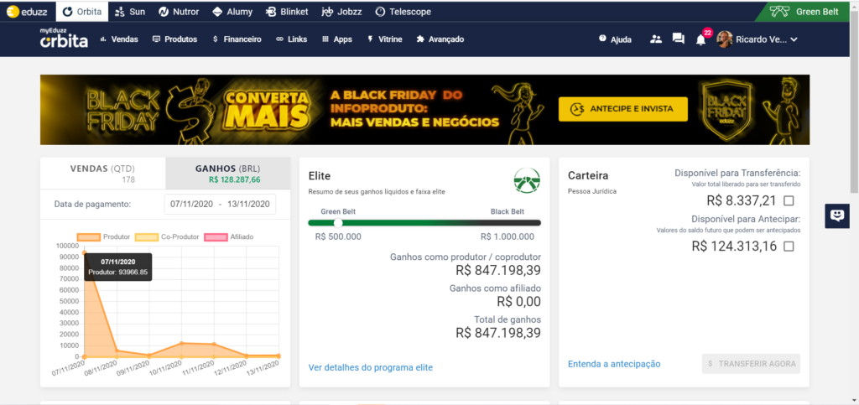The width and height of the screenshot is (859, 405).
Task: Click the R$ 8.337,21 transfer amount
Action: [742, 200]
